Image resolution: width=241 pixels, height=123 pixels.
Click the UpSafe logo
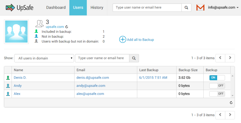point(20,8)
